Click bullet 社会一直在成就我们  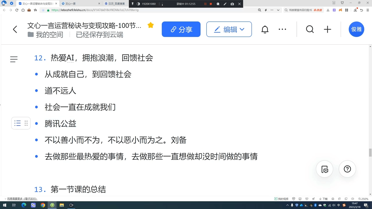80,107
